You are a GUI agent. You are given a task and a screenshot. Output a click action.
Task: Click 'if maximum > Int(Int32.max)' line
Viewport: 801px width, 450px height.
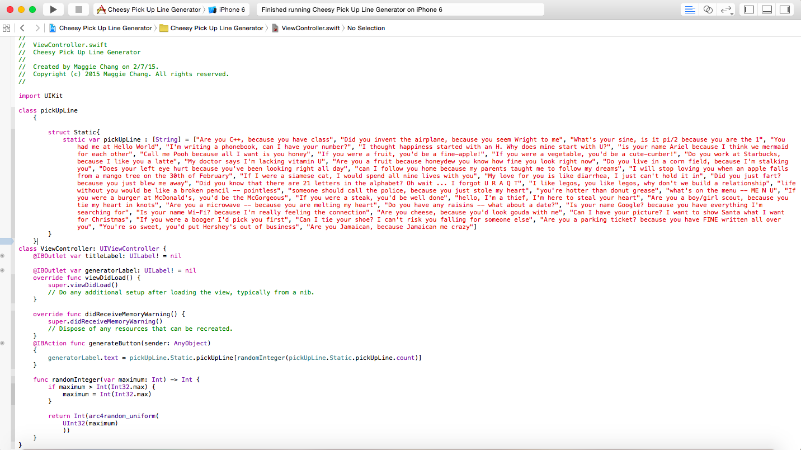click(101, 387)
